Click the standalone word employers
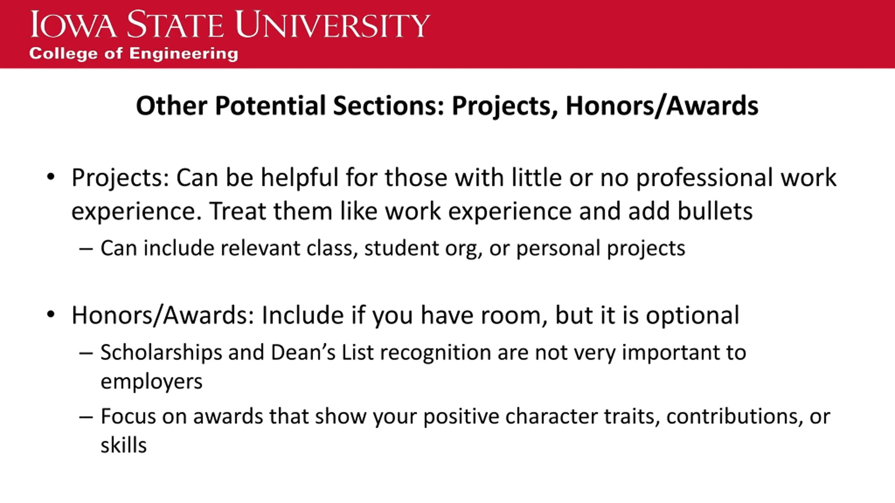 coord(151,381)
